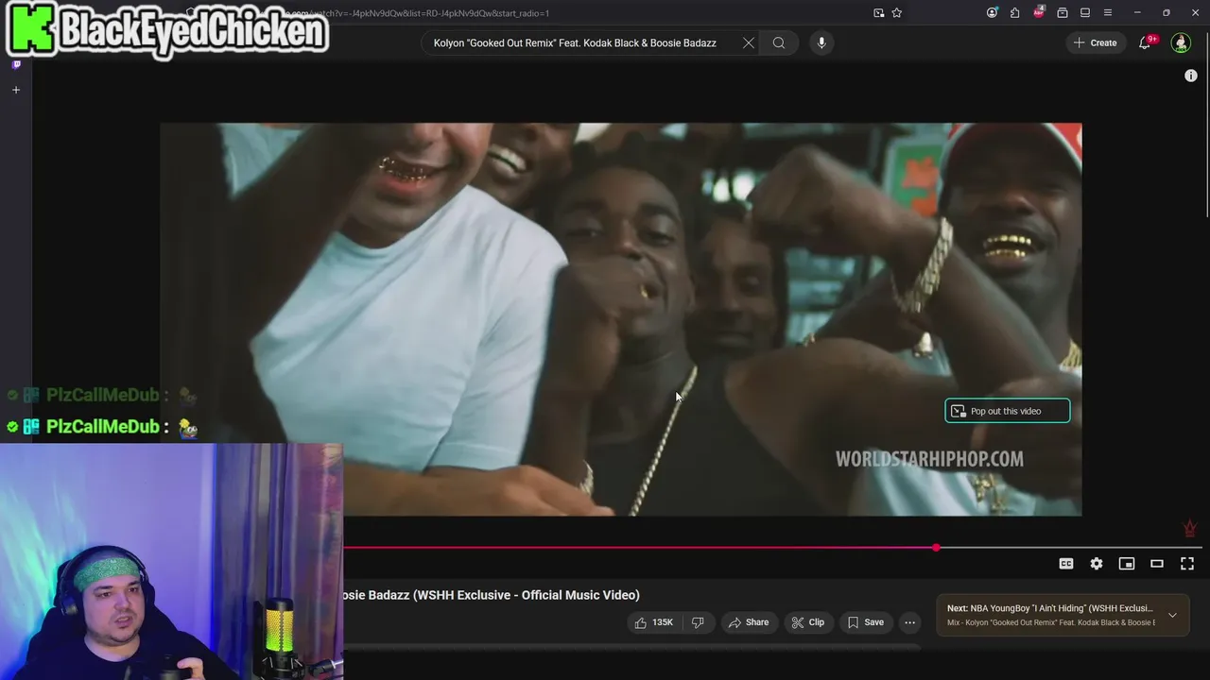Open the account avatar menu

coord(1181,42)
